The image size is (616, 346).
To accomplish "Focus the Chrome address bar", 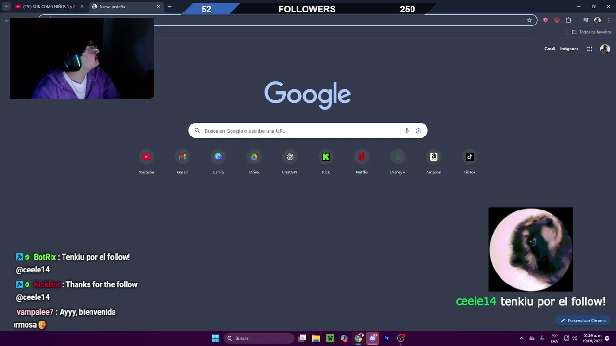I will coord(289,20).
